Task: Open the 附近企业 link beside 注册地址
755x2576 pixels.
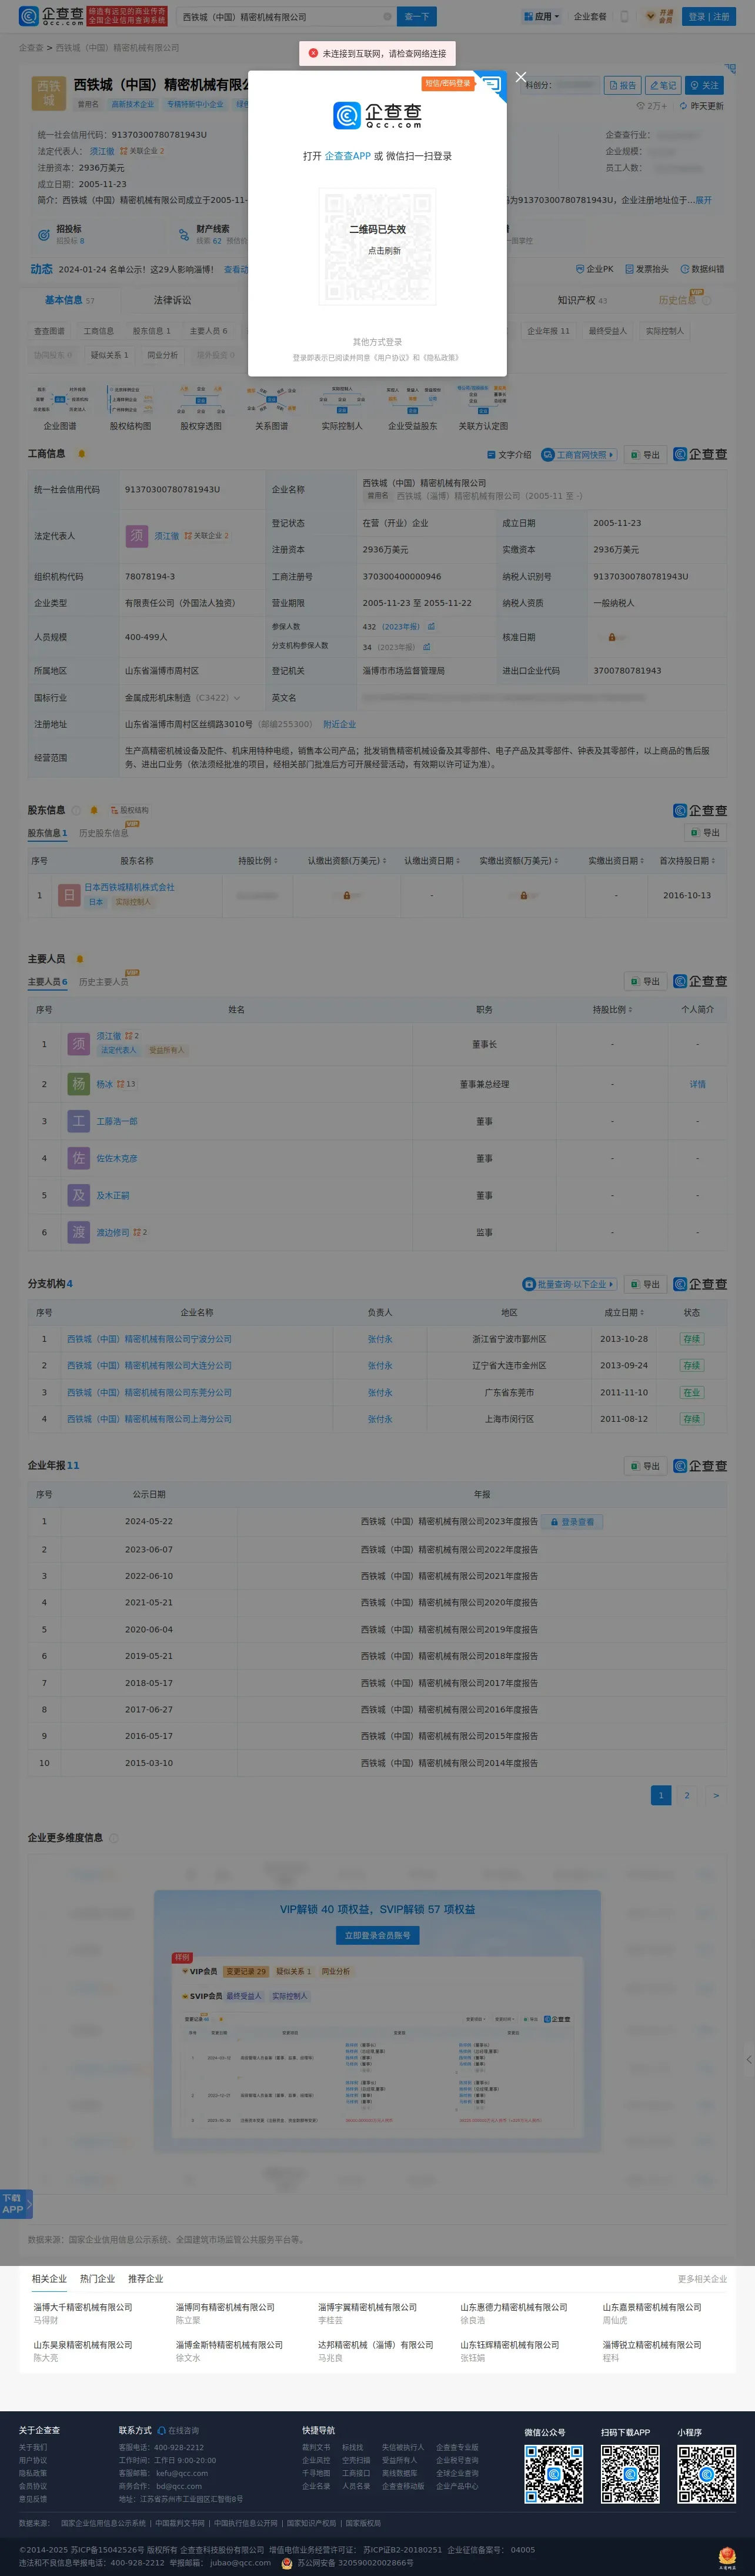Action: click(339, 725)
